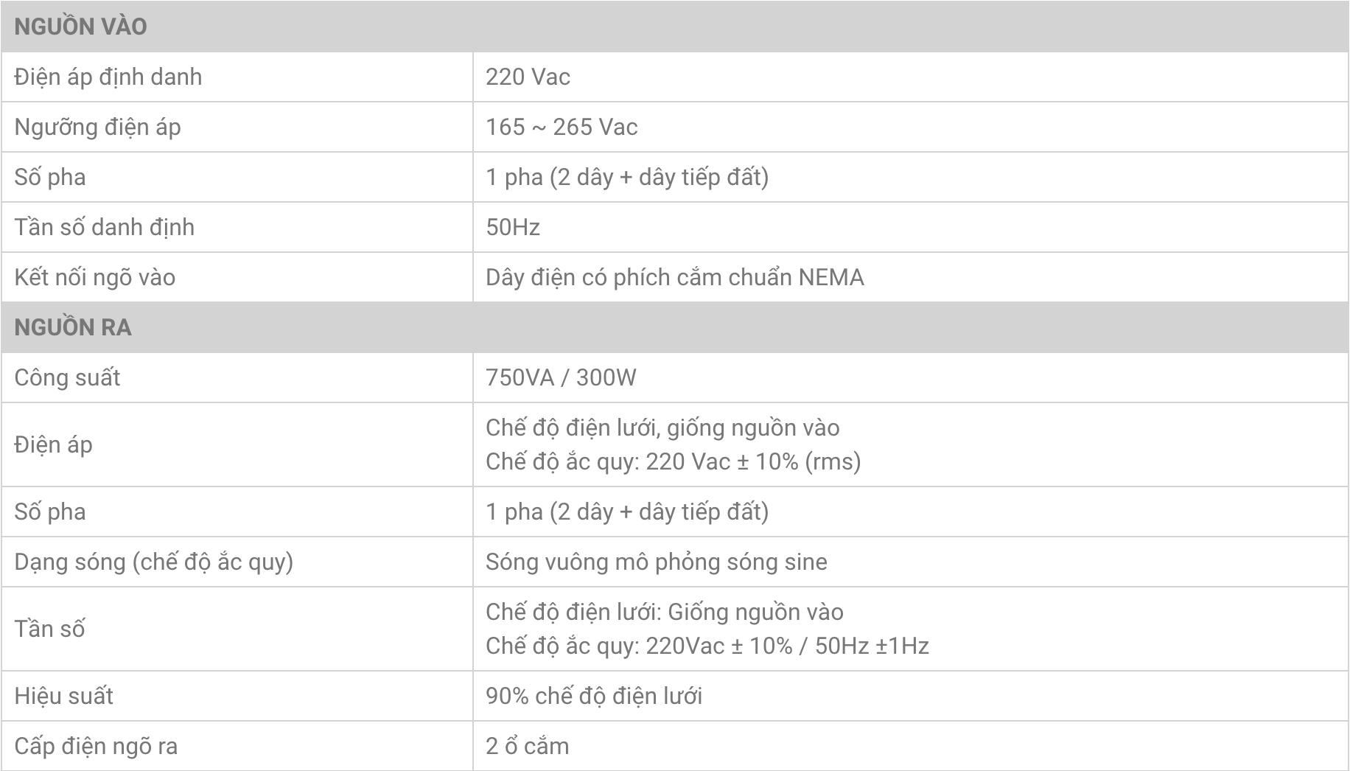The height and width of the screenshot is (771, 1350).
Task: Click the 220 Vac value cell
Action: (528, 77)
